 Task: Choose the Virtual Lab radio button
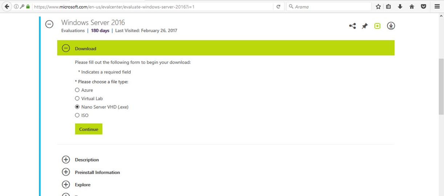pos(77,99)
